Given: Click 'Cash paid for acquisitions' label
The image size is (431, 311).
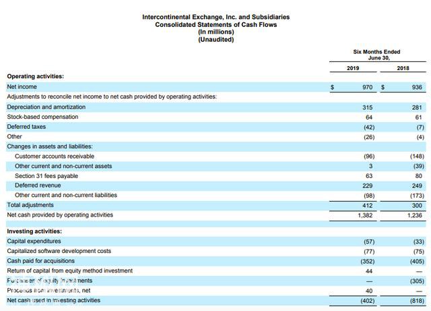Looking at the screenshot, I should [40, 261].
